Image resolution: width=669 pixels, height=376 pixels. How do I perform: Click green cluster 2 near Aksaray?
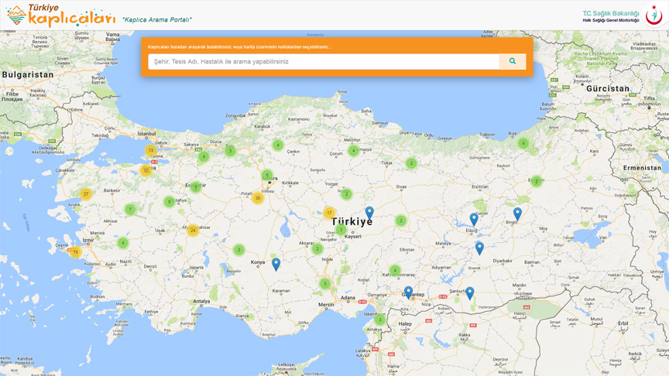coord(317,248)
